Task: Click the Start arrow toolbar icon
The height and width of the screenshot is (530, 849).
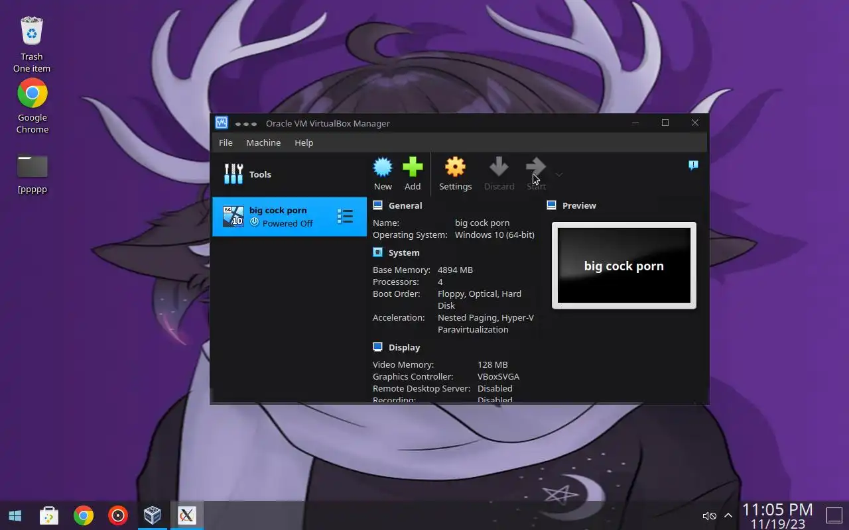Action: pos(536,167)
